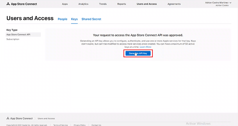The image size is (238, 126).
Task: Open the Trends page
Action: pyautogui.click(x=103, y=4)
